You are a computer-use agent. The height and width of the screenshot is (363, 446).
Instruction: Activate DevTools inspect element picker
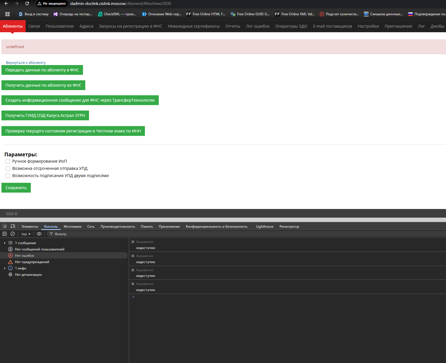click(5, 226)
